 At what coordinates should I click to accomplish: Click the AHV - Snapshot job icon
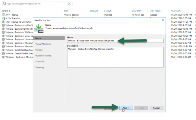click(3, 18)
